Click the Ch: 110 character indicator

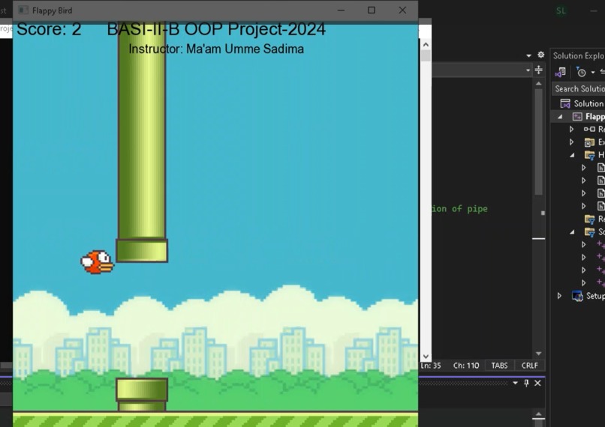tap(466, 366)
